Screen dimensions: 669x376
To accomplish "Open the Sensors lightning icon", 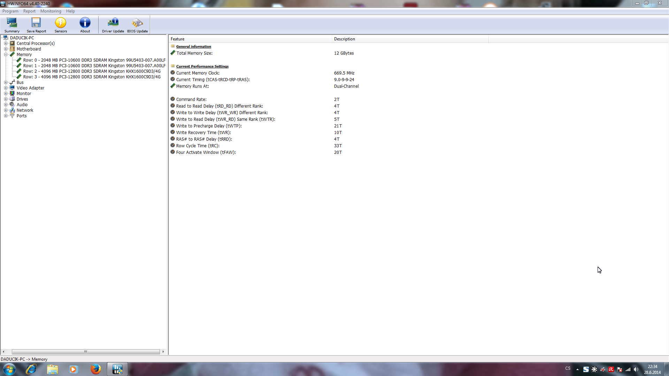I will [61, 25].
